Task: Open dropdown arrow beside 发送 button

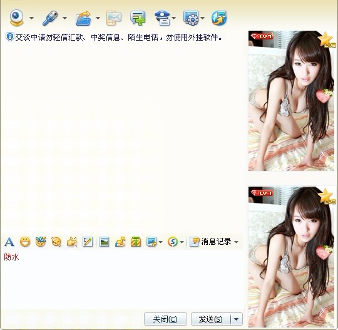Action: coord(237,319)
